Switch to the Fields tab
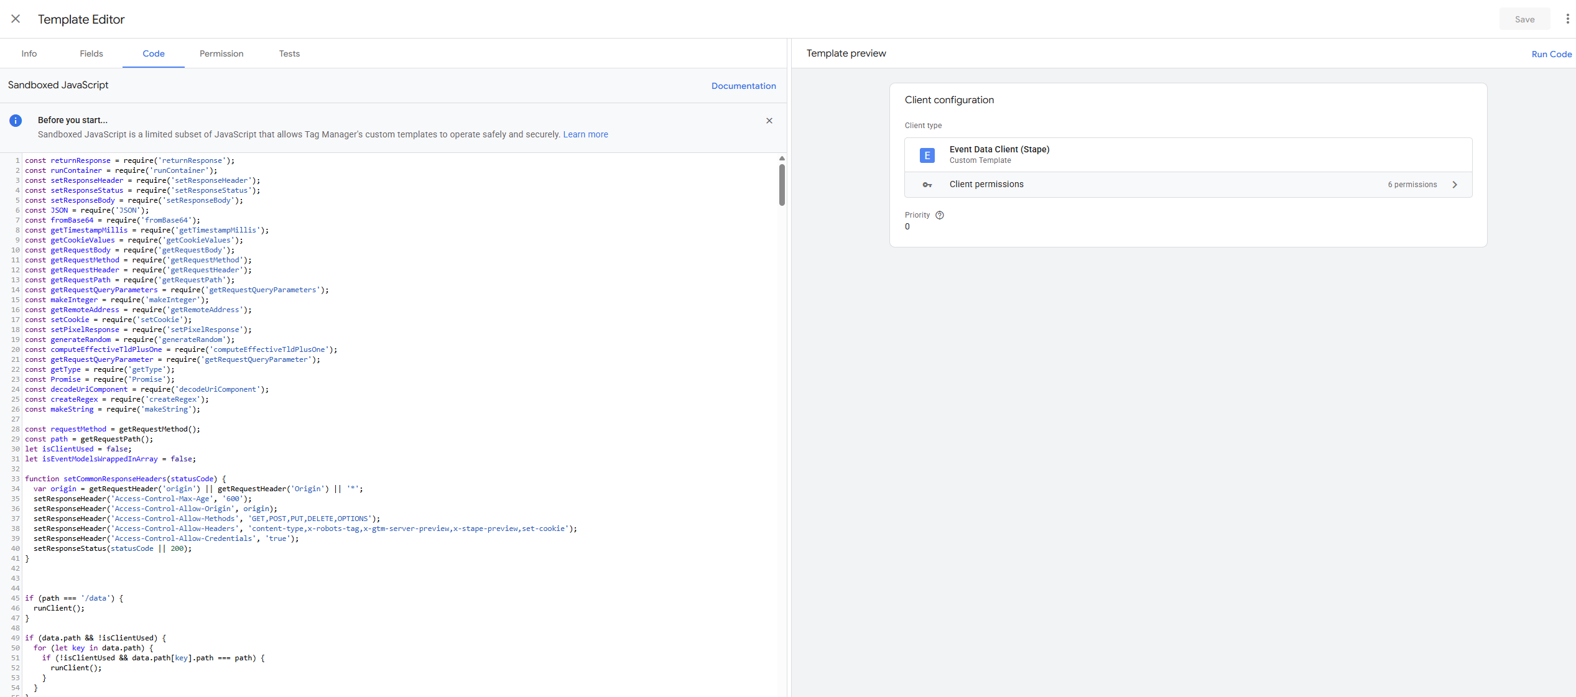Screen dimensions: 1576x697 [x=91, y=53]
